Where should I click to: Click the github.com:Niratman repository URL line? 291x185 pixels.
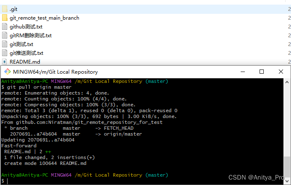(x=82, y=122)
